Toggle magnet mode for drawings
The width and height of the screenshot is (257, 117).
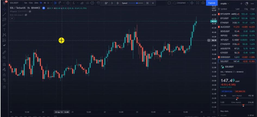[4, 64]
